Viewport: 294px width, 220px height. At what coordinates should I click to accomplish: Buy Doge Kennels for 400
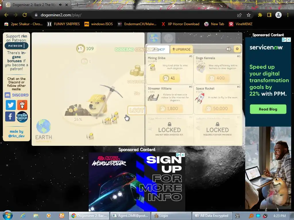coord(218,78)
